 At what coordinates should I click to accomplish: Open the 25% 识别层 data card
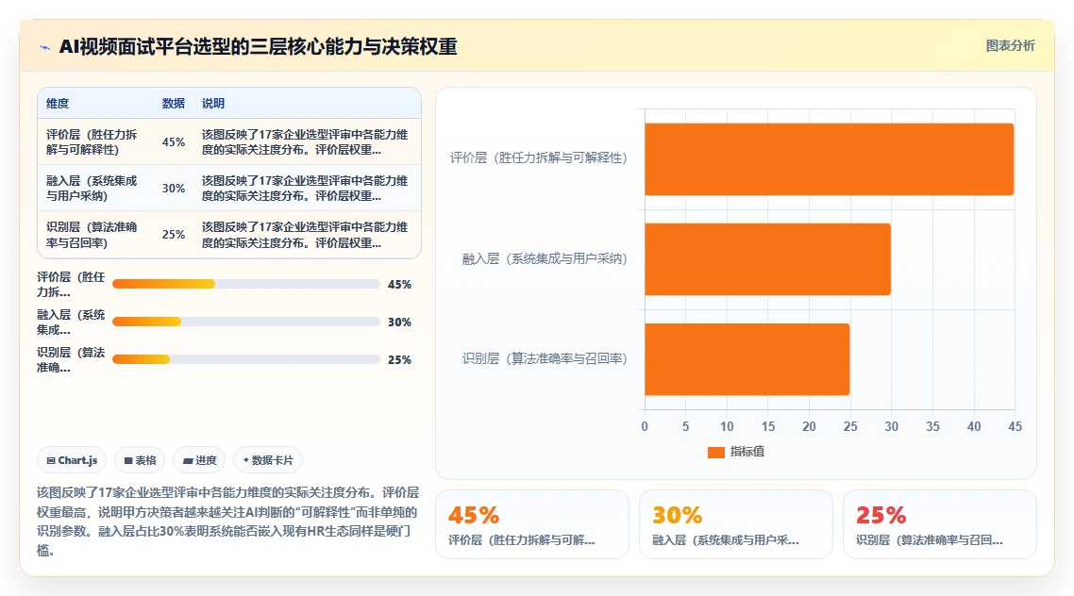pos(939,525)
